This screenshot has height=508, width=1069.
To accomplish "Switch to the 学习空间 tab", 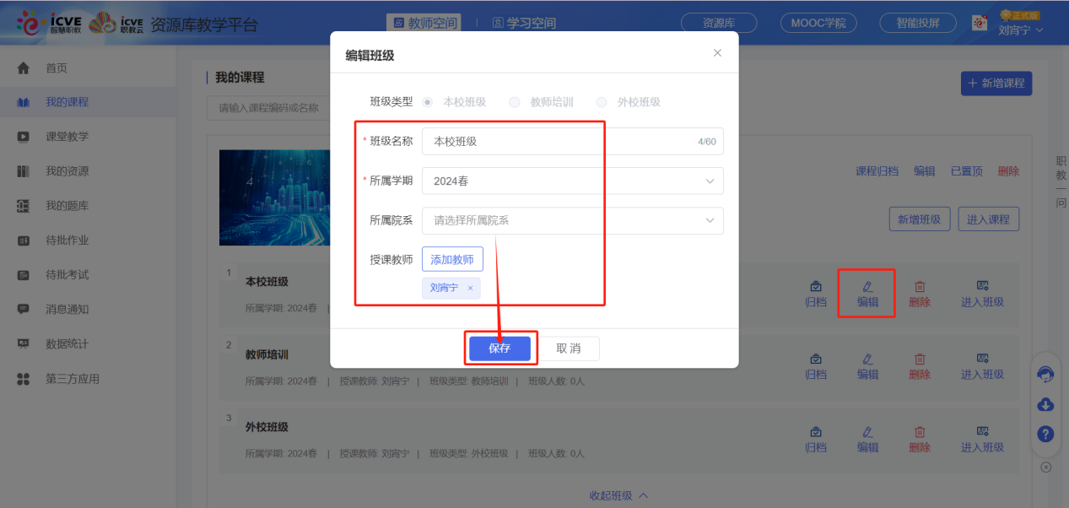I will [523, 24].
